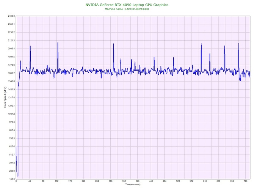254x191 pixels.
Task: Click the 1661.7 y-axis value
Action: point(11,73)
